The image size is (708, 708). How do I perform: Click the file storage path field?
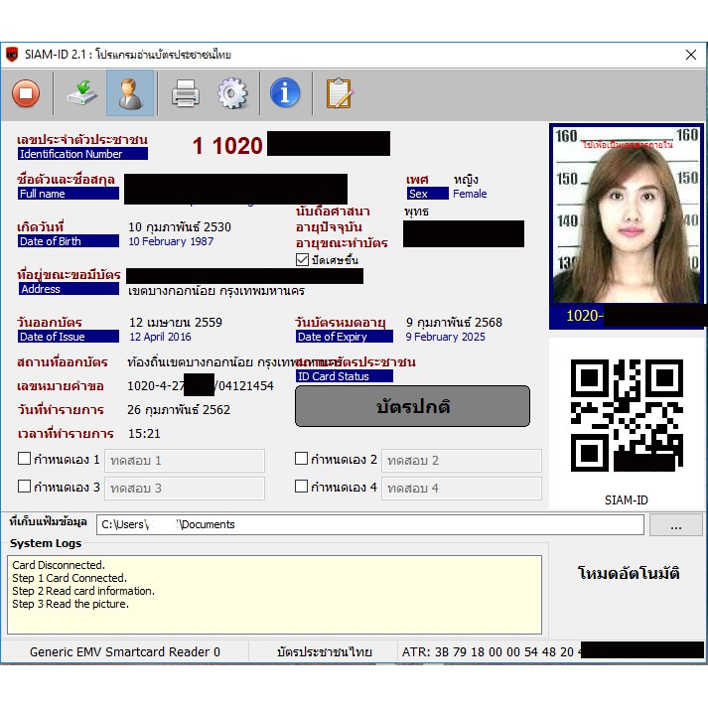pyautogui.click(x=369, y=524)
